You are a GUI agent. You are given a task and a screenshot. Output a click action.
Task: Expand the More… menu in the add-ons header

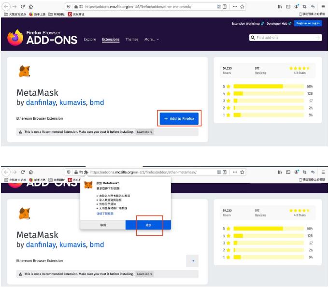(152, 39)
